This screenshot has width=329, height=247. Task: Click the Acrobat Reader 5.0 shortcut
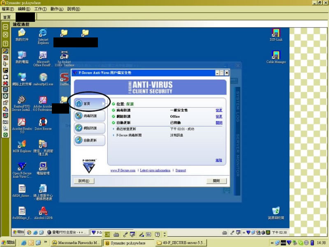[22, 126]
